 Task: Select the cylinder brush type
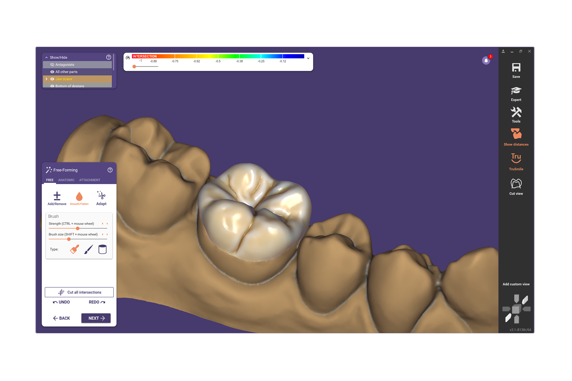coord(102,249)
